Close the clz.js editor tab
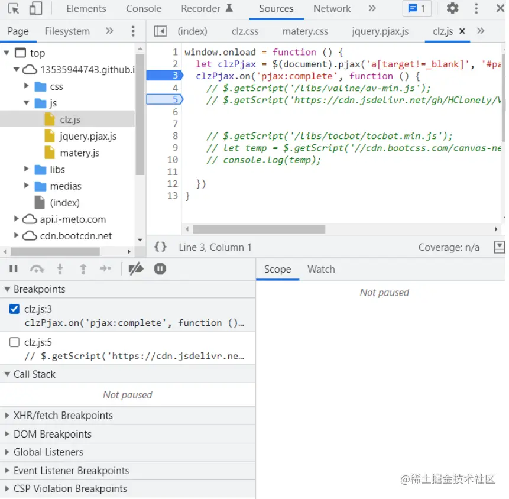Screen dimensions: 509x499 point(462,31)
